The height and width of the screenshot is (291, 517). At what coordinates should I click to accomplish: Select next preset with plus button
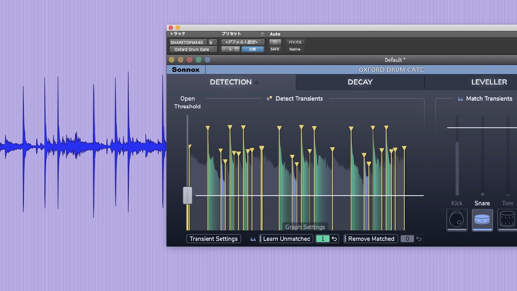click(230, 49)
